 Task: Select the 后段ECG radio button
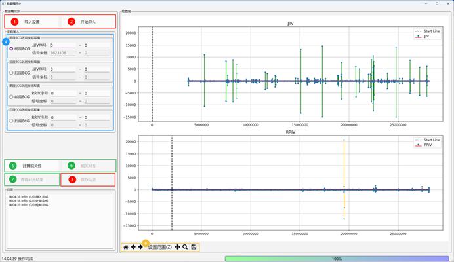coord(11,121)
